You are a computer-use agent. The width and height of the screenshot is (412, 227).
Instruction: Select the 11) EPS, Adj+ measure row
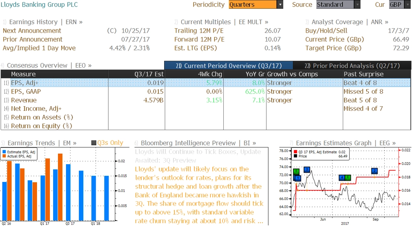pos(206,83)
